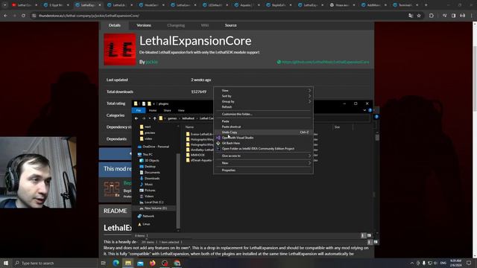The width and height of the screenshot is (477, 268).
Task: Click clock and date in system tray
Action: [455, 263]
